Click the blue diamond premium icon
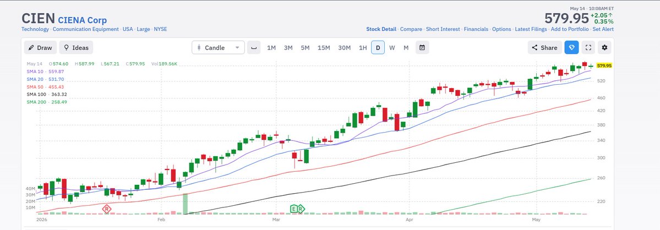This screenshot has height=230, width=660. point(571,47)
